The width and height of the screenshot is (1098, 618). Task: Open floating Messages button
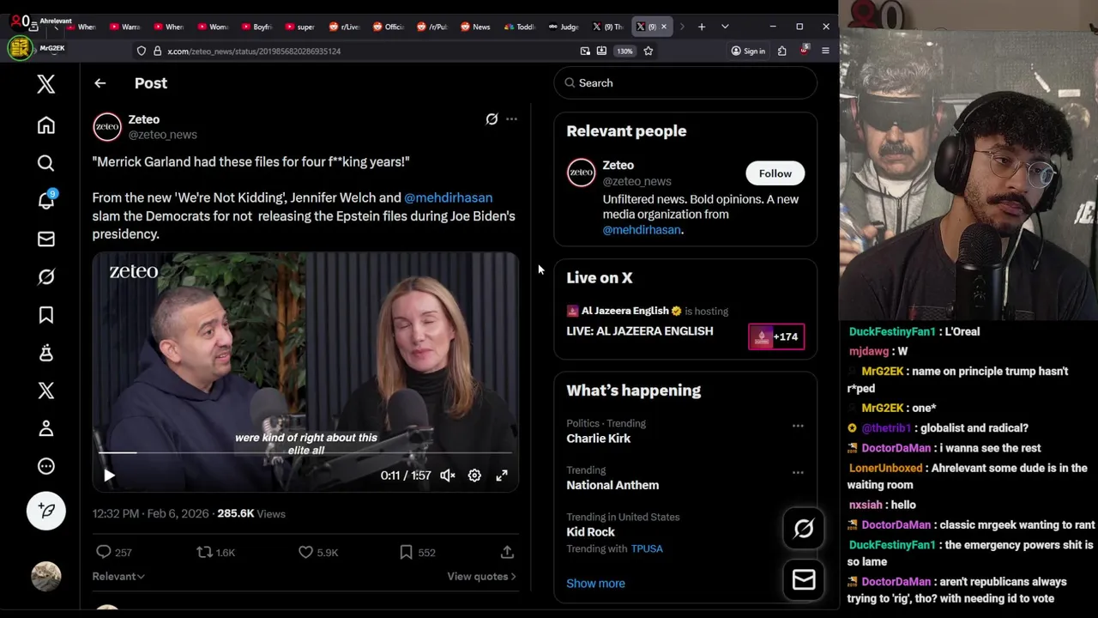[x=804, y=581]
